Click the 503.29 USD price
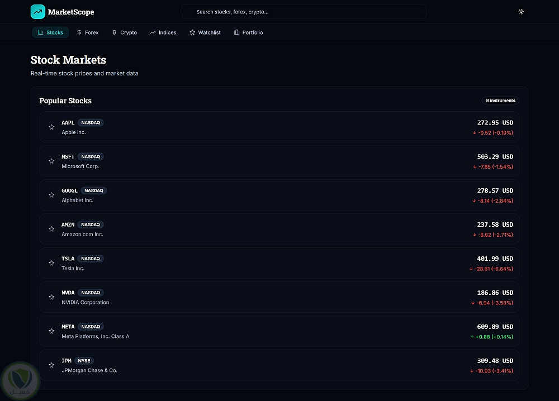 click(x=495, y=157)
